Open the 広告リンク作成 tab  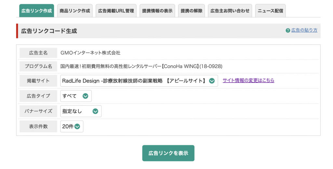[x=36, y=11]
